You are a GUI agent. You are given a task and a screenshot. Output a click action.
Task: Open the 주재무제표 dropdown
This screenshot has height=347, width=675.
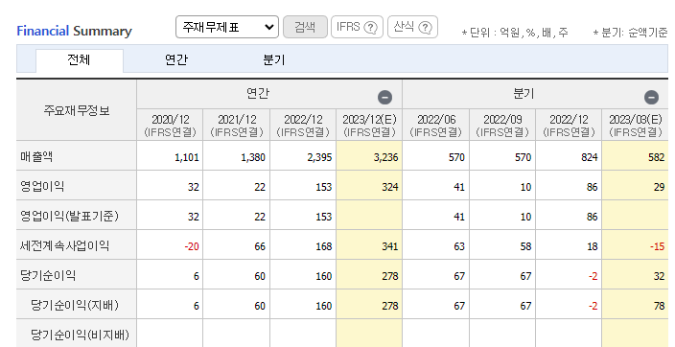tap(227, 27)
